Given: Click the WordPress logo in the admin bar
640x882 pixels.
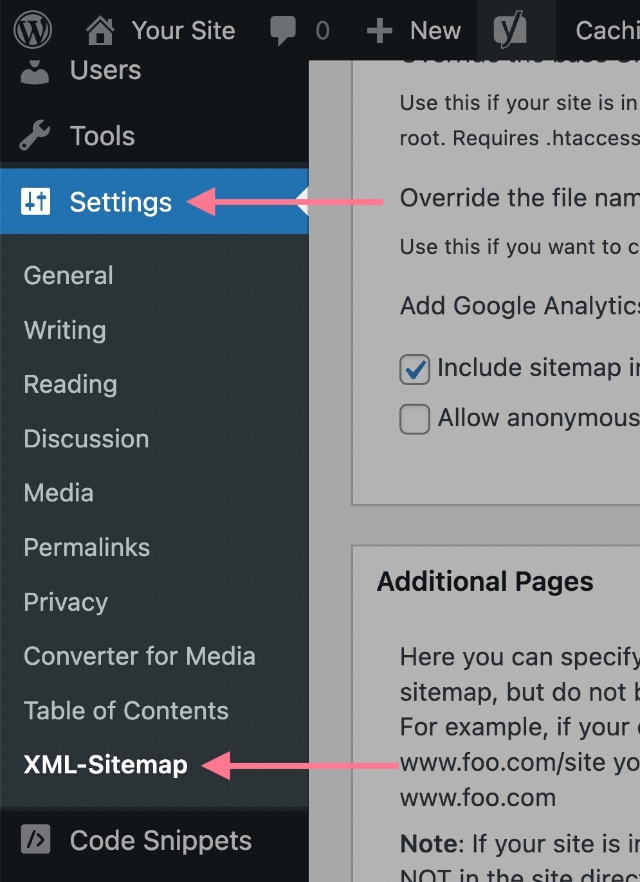Looking at the screenshot, I should (32, 29).
